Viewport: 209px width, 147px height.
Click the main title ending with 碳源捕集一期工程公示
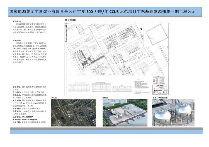coord(102,12)
